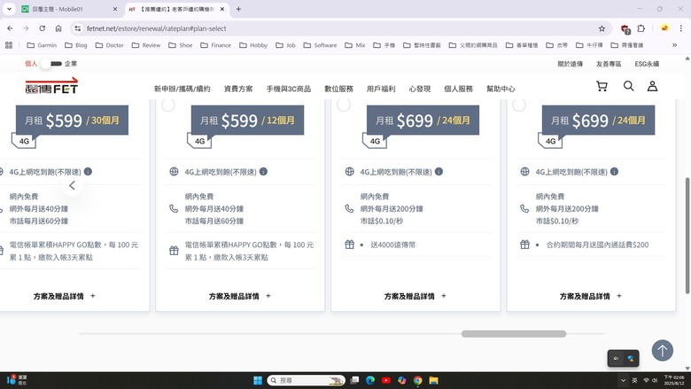Click the info icon in the 合約期間每月送國內通話費$200 card
The width and height of the screenshot is (691, 389).
tap(614, 171)
